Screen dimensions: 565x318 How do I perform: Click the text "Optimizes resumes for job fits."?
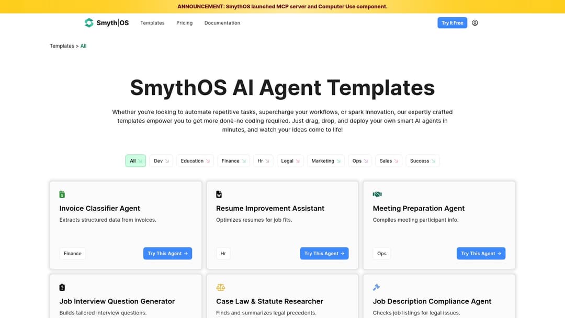point(254,220)
